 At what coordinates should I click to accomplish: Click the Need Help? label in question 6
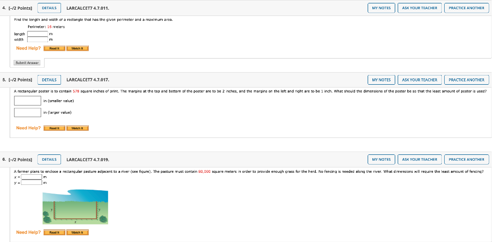coord(29,232)
